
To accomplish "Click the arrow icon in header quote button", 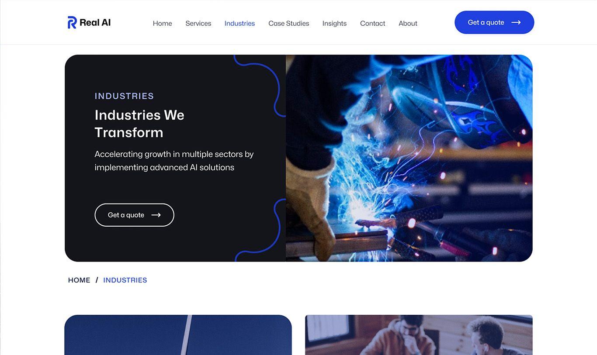I will pyautogui.click(x=516, y=22).
